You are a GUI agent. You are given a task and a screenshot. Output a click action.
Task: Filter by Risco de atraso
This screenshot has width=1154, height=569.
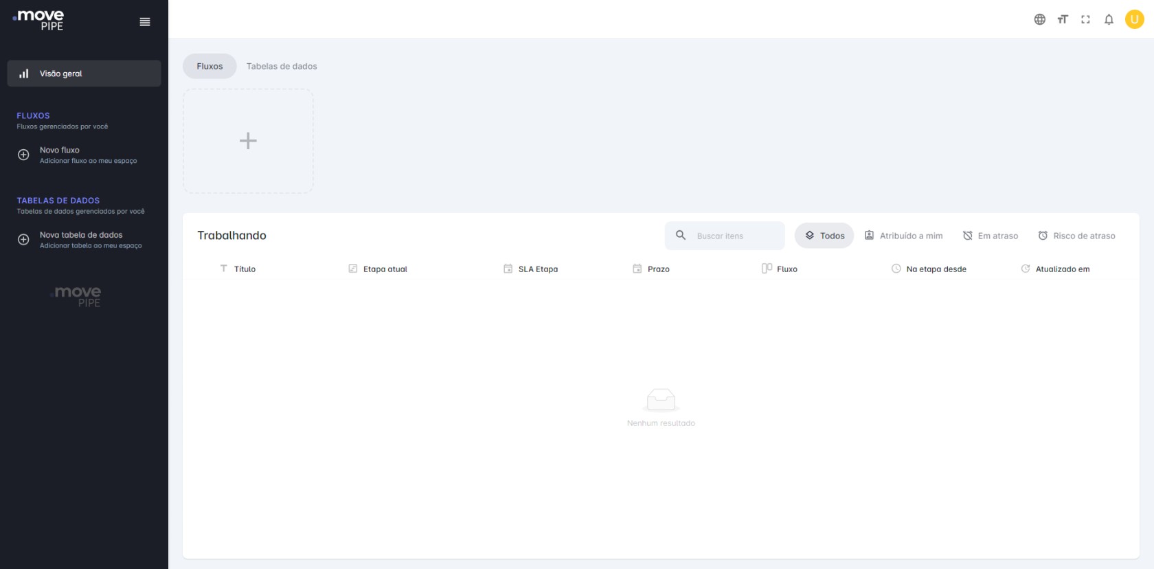tap(1076, 236)
